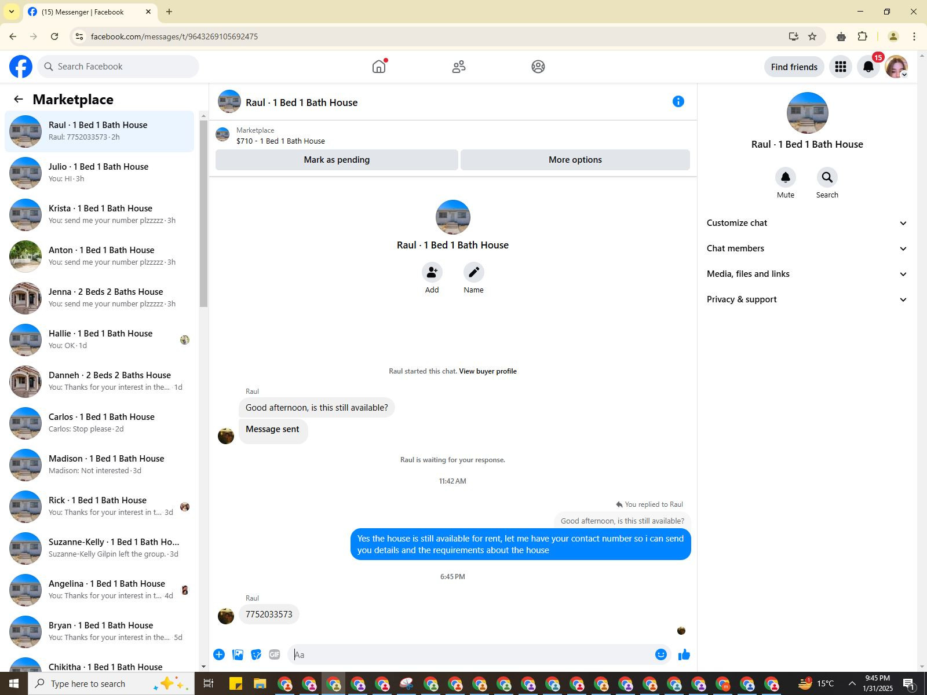Screen dimensions: 927x695
Task: Attach a photo using the image icon
Action: click(x=238, y=654)
